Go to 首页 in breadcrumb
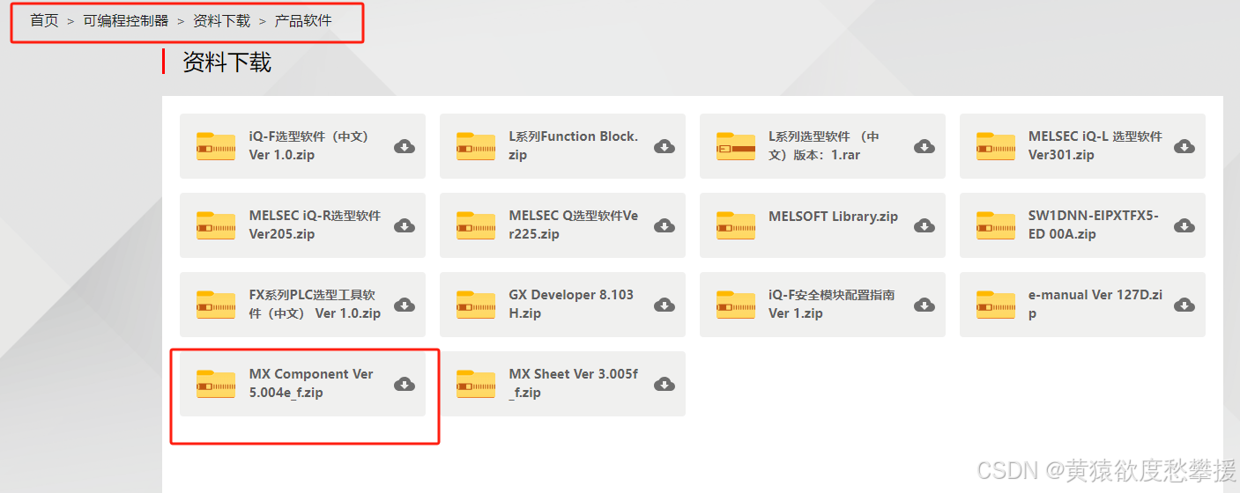The height and width of the screenshot is (493, 1240). coord(44,20)
